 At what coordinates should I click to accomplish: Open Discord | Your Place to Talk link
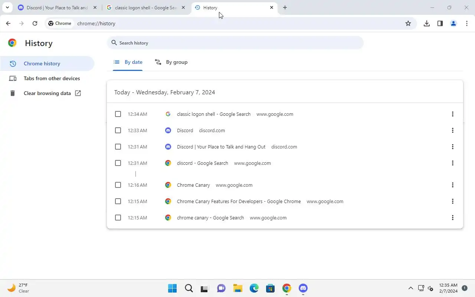(221, 147)
